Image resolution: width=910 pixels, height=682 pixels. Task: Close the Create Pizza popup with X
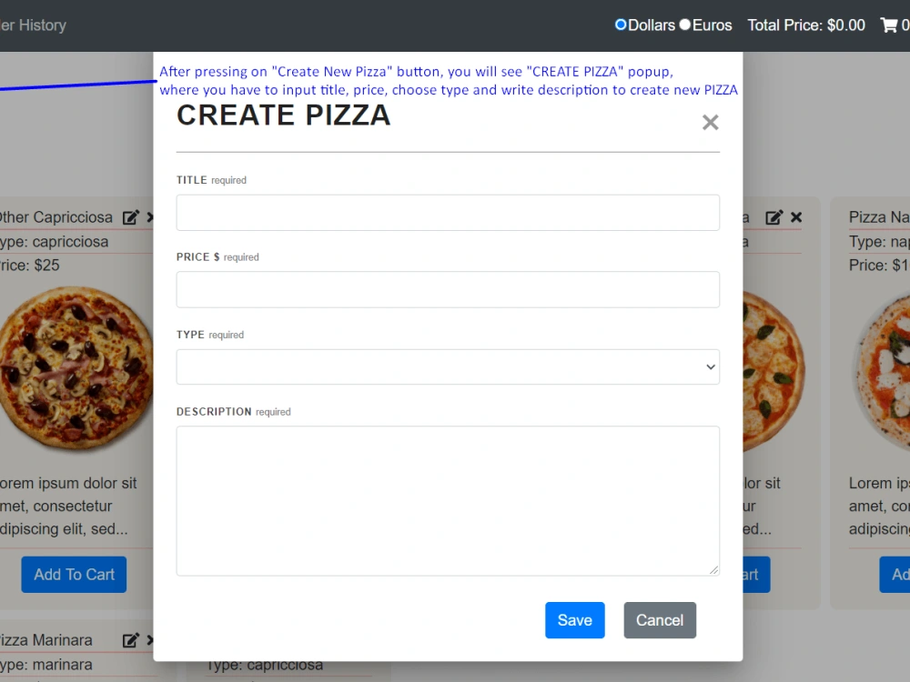711,123
